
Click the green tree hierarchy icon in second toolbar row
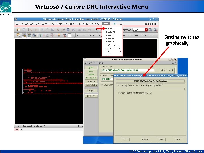(x=29, y=35)
